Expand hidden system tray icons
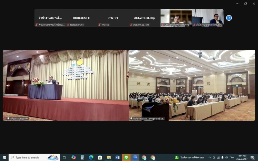Viewport: 258px width, 161px height. coord(210,157)
